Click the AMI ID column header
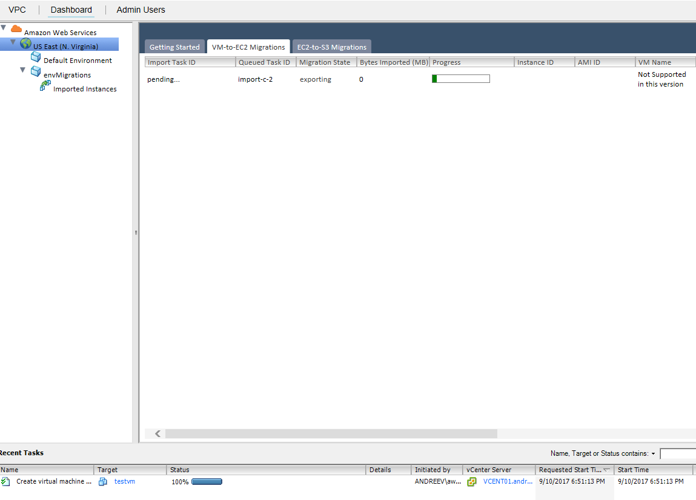The height and width of the screenshot is (500, 696). [605, 62]
